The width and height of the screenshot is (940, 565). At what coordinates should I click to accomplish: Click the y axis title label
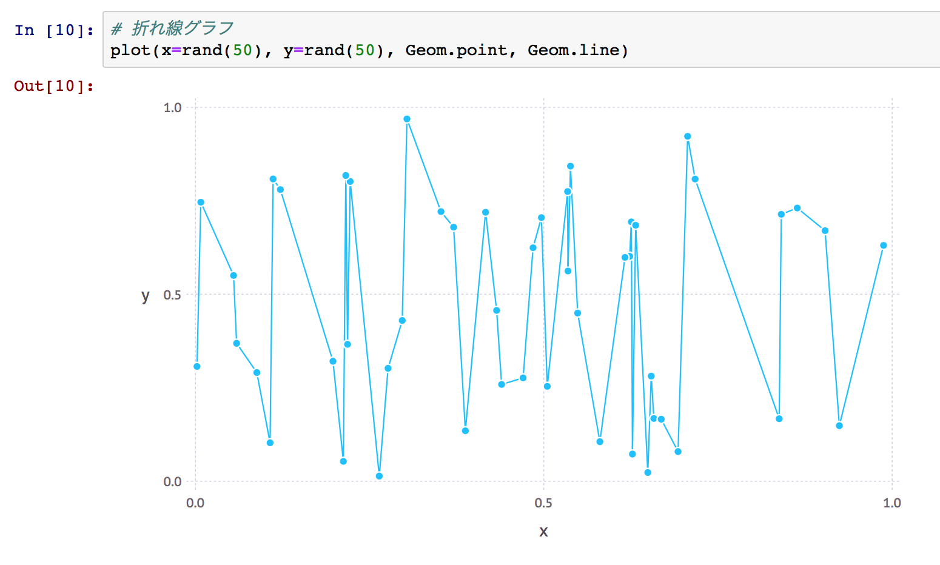(x=145, y=295)
